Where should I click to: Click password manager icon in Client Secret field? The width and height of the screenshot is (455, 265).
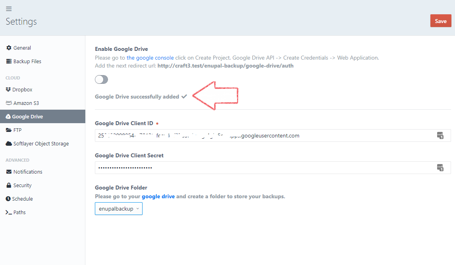[440, 168]
